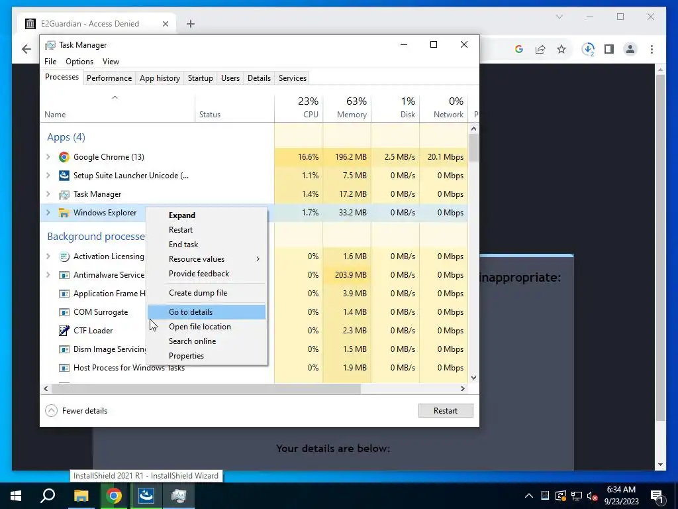Click the Task Manager taskbar icon
678x509 pixels.
point(179,496)
